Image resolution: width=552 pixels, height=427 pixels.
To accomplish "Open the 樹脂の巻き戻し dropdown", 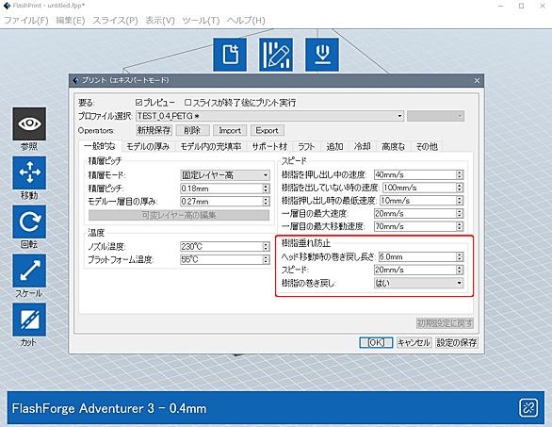I will tap(418, 283).
